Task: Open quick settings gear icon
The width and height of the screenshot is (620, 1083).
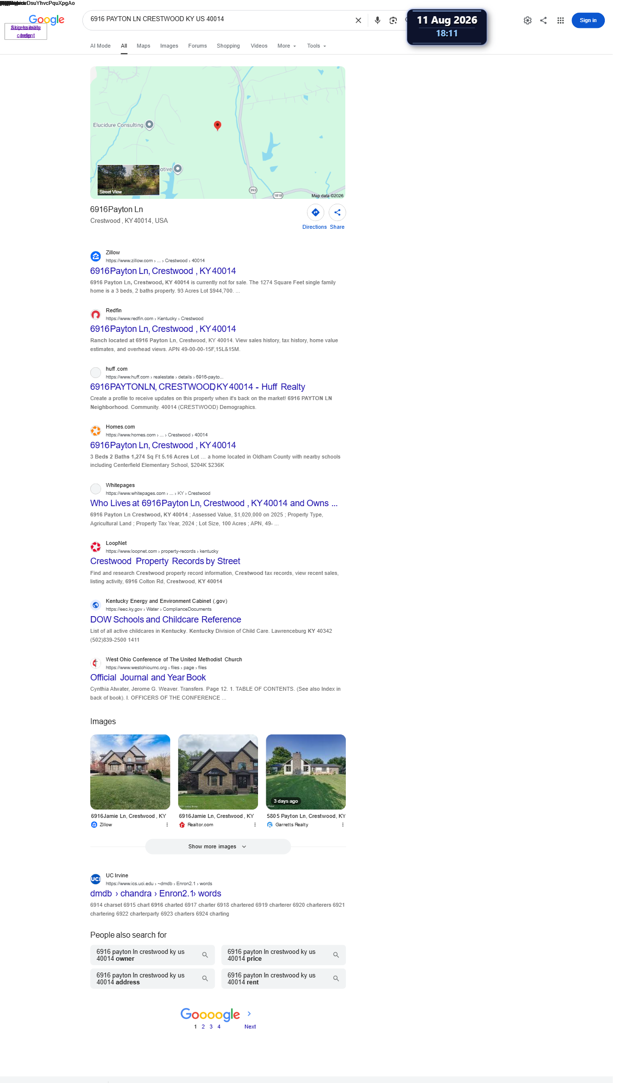Action: pyautogui.click(x=527, y=20)
